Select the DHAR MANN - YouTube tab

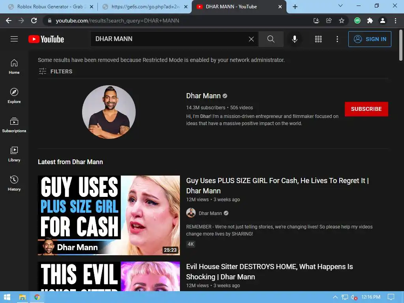[x=231, y=7]
